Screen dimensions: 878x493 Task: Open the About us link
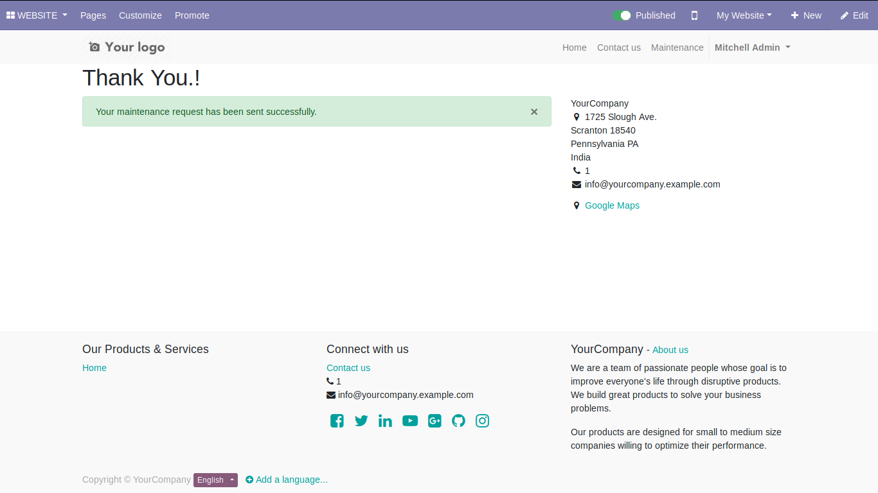click(x=670, y=350)
